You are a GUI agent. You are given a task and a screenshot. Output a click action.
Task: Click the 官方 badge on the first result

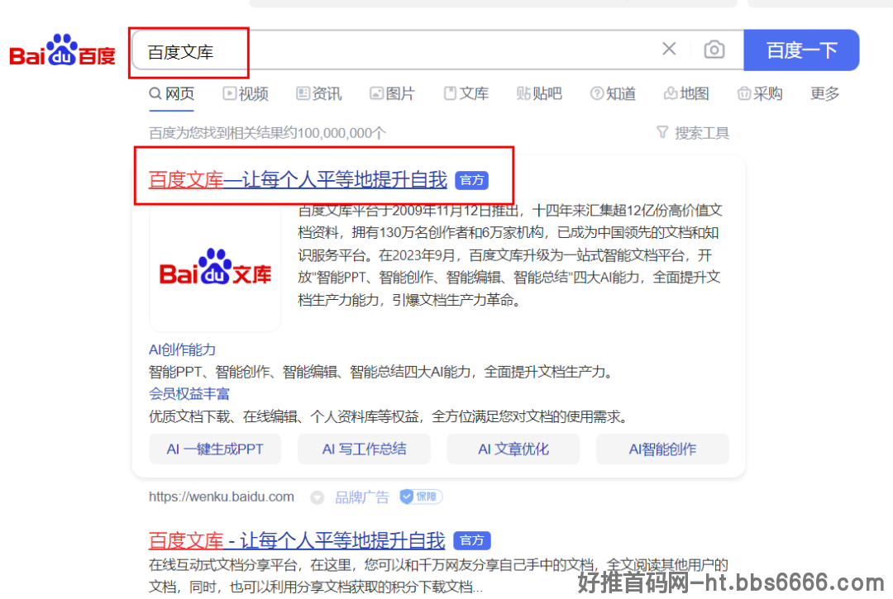coord(471,180)
